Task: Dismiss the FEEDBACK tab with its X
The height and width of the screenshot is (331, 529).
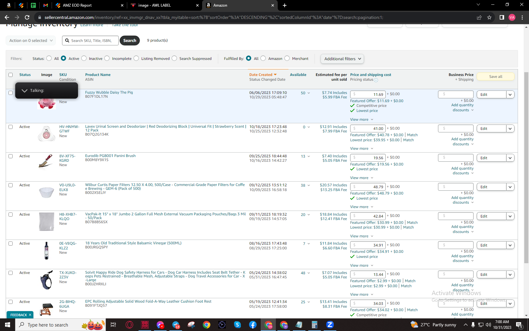Action: [30, 315]
